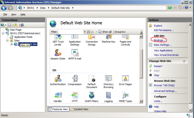Click the Basic Settings... link
The width and height of the screenshot is (194, 118).
point(163,45)
